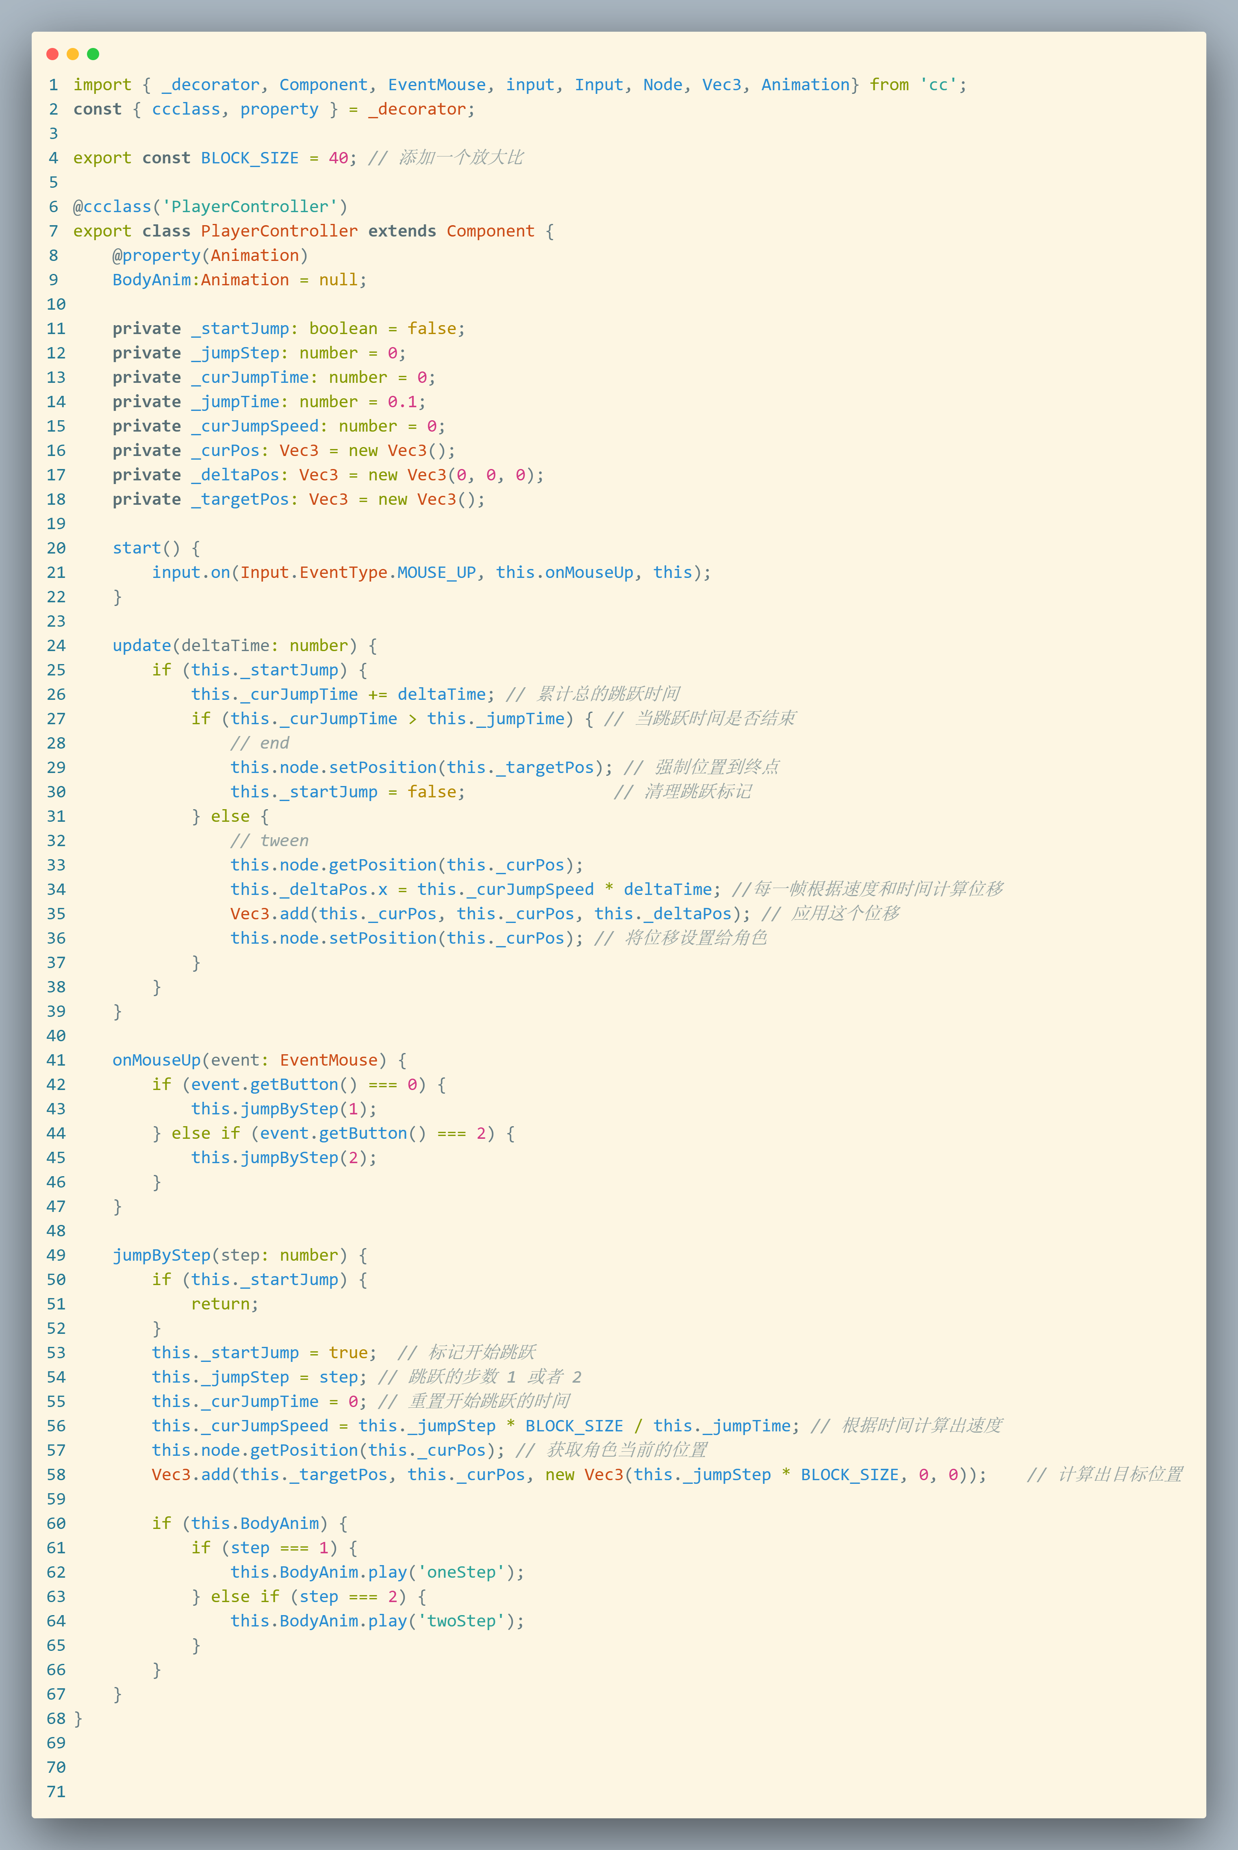Screen dimensions: 1238x1850
Task: Click the jumpByStep(2) call on line 45
Action: [283, 1157]
